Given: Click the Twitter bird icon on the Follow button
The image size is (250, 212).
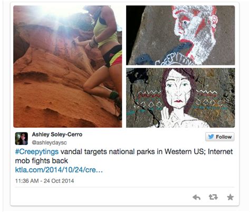Looking at the screenshot, I should (211, 137).
